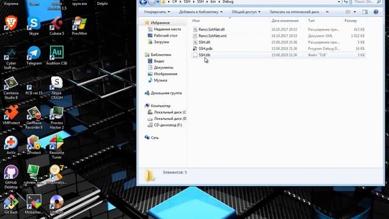Open the Telegram desktop shortcut
This screenshot has height=219, width=389.
tap(34, 55)
